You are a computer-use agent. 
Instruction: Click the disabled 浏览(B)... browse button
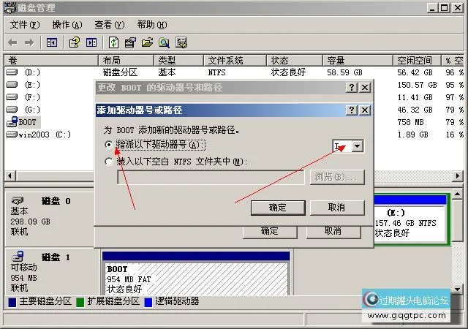337,177
